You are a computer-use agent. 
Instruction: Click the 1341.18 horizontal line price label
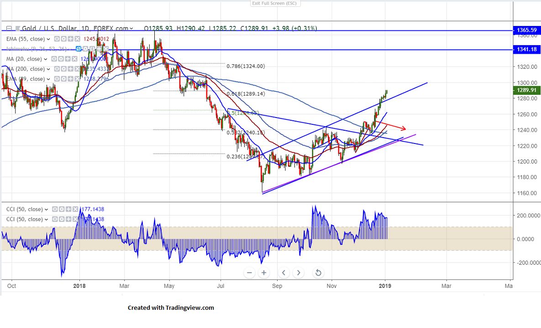coord(527,50)
